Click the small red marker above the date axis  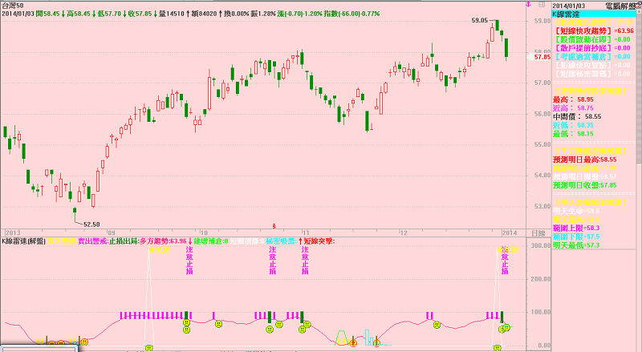275,225
